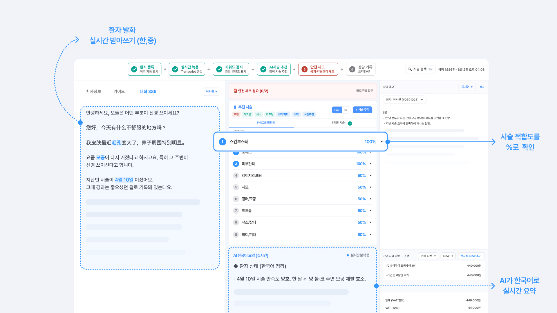Click the number 3 badge beside 피부관리
This screenshot has width=557, height=313.
[236, 164]
